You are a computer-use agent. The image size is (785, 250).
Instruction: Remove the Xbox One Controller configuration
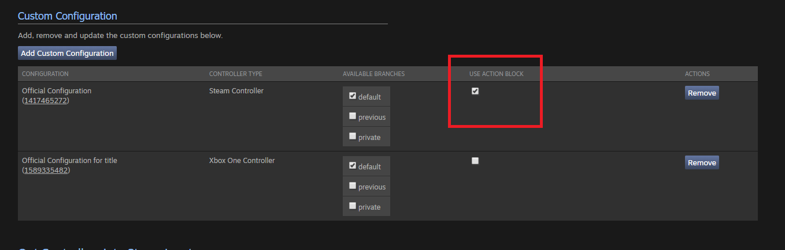click(x=702, y=162)
